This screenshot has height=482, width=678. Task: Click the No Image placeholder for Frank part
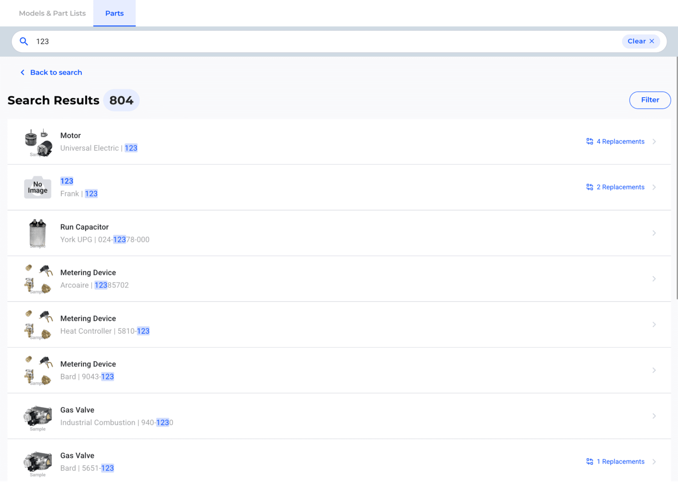pyautogui.click(x=38, y=187)
